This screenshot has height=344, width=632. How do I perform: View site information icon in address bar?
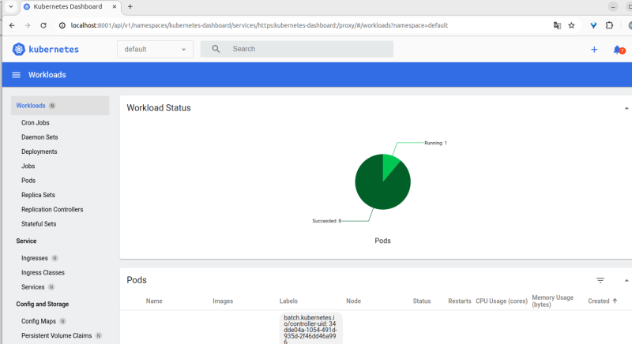62,25
